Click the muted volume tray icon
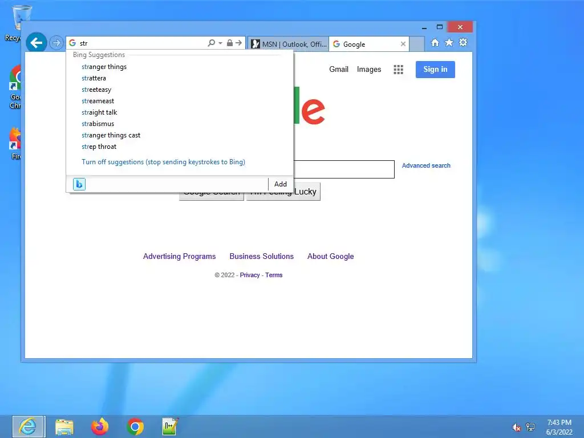 [516, 427]
